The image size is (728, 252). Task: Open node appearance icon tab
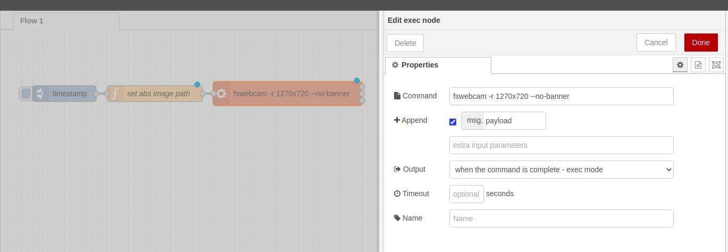pyautogui.click(x=716, y=65)
